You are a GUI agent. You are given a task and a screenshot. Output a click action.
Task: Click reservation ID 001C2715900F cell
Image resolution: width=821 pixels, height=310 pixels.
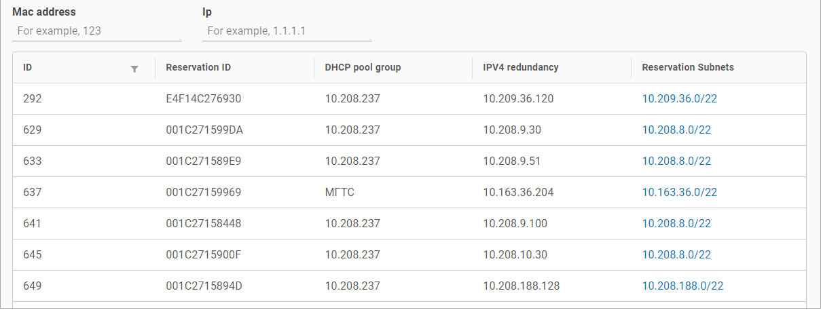coord(204,254)
